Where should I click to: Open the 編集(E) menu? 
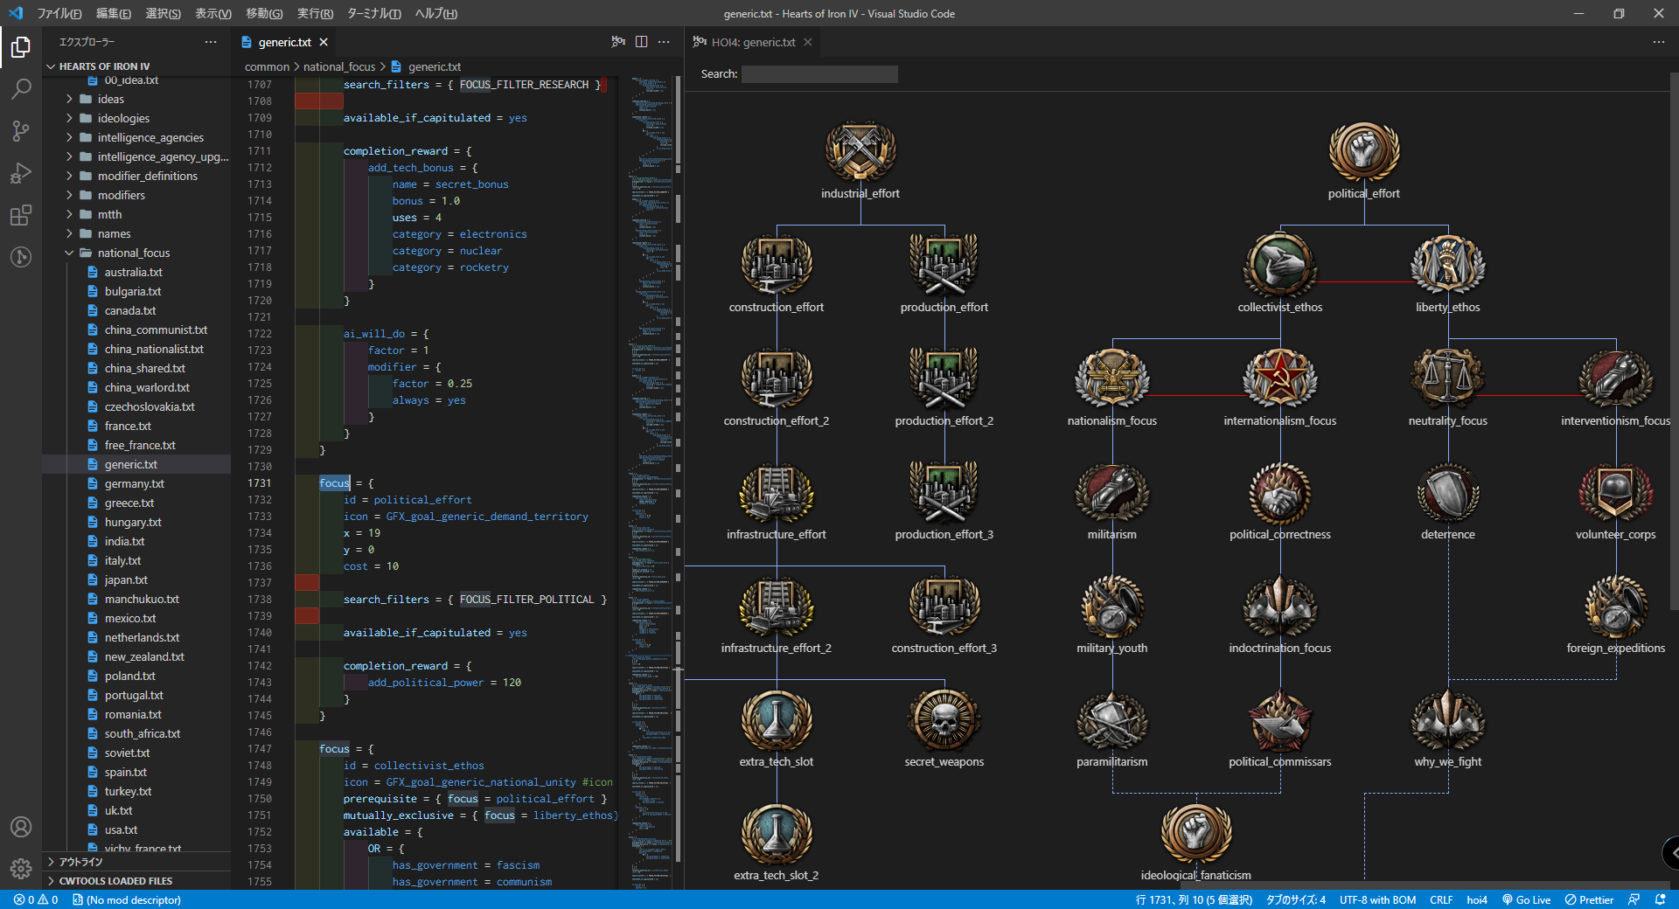point(114,13)
